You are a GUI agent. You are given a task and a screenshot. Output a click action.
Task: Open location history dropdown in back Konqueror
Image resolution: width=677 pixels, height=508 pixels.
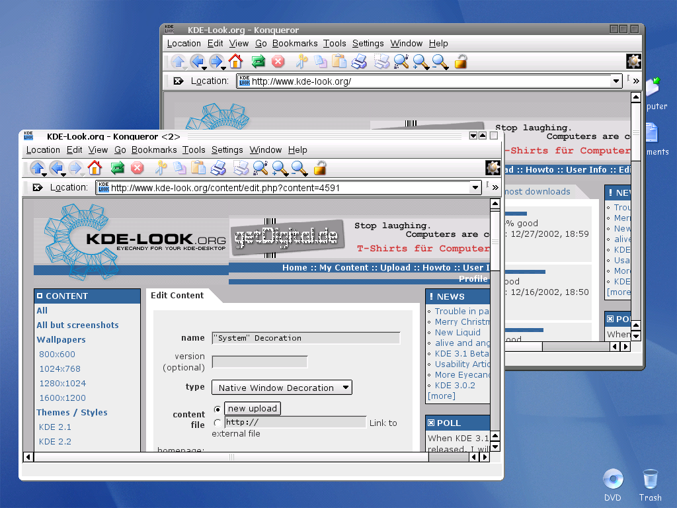pyautogui.click(x=616, y=81)
